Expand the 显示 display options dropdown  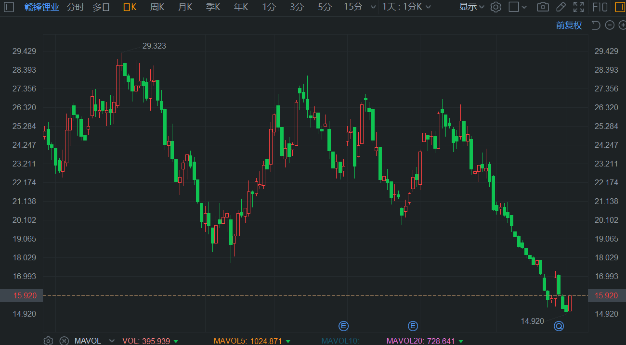coord(471,7)
